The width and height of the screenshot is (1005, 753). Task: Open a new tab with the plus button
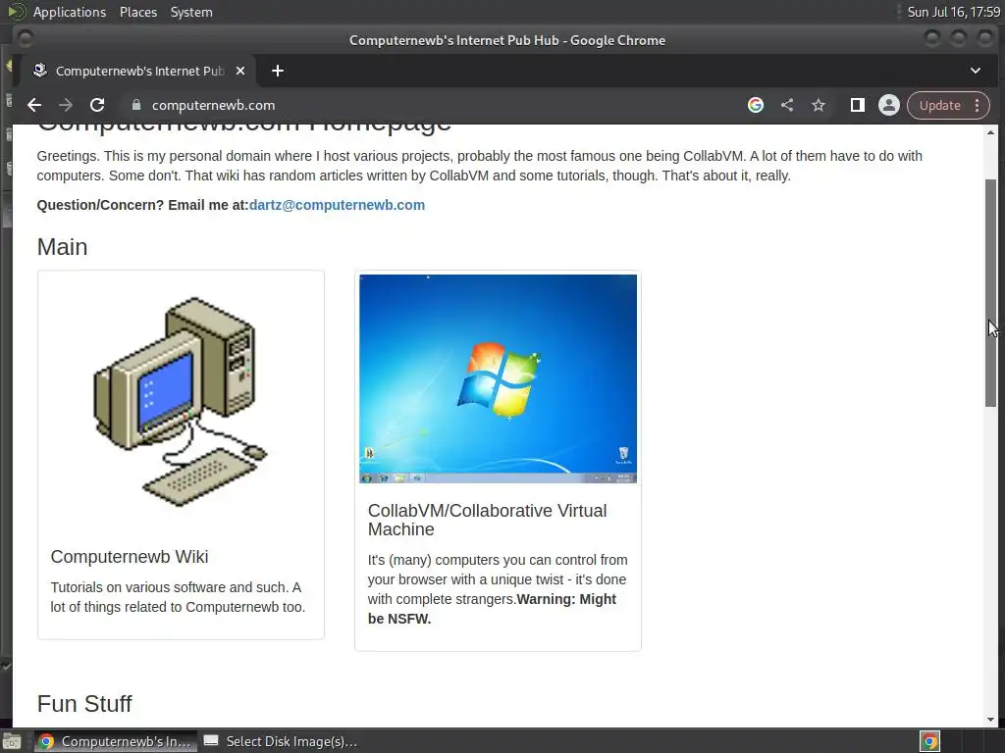pyautogui.click(x=278, y=71)
